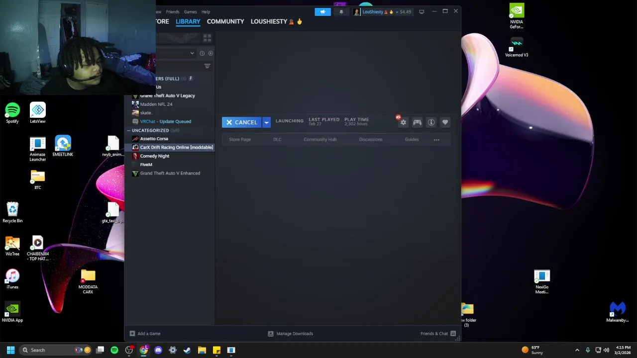The image size is (637, 358).
Task: Show hidden system tray icons
Action: (577, 350)
